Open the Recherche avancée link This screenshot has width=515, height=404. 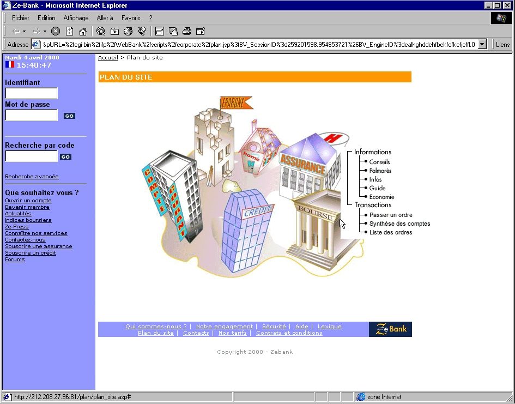pyautogui.click(x=32, y=177)
